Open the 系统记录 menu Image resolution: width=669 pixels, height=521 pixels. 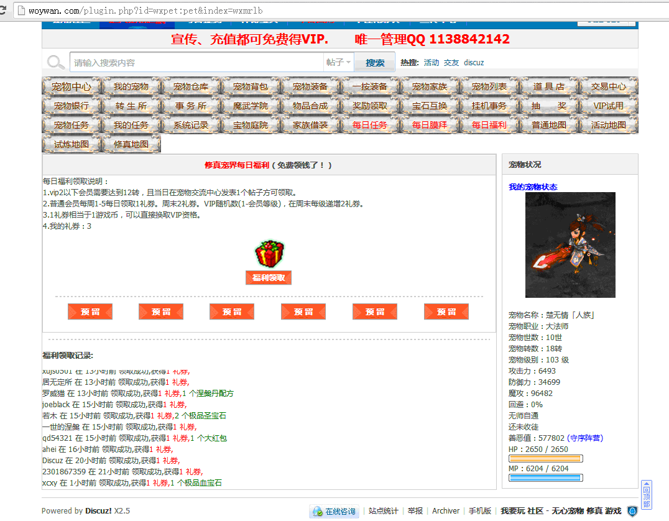point(191,124)
